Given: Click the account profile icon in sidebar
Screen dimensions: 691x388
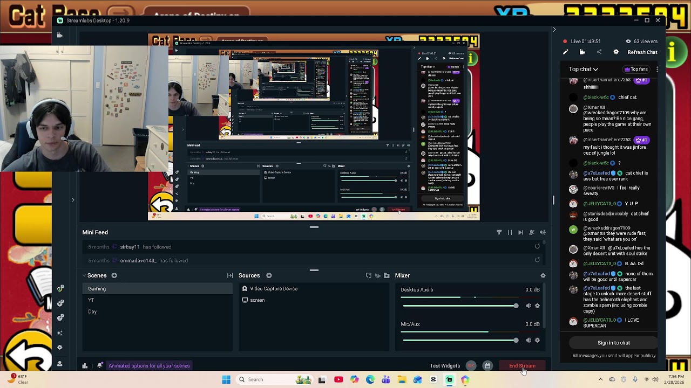Looking at the screenshot, I should point(60,364).
